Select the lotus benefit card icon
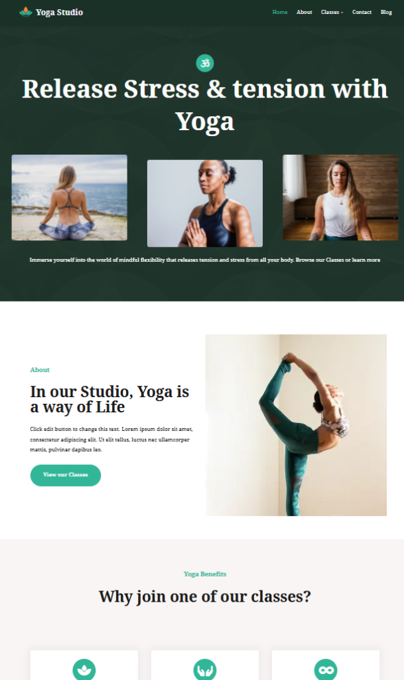This screenshot has width=404, height=680. 84,669
